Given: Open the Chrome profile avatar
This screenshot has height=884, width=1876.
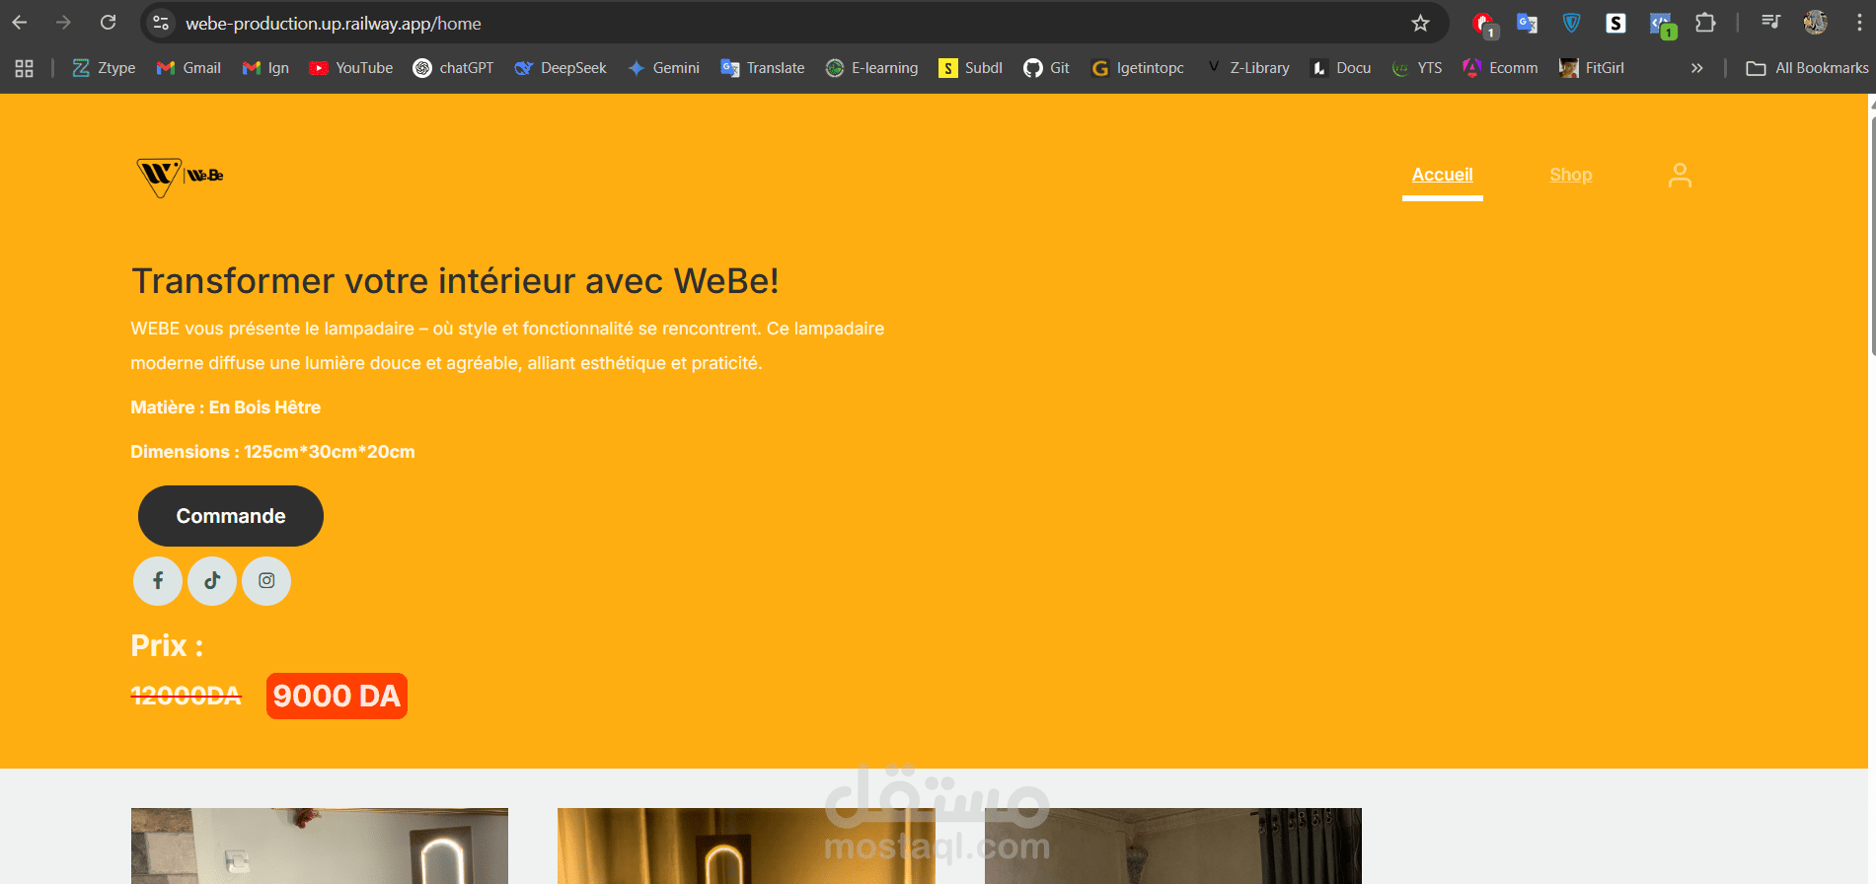Looking at the screenshot, I should click(1815, 23).
